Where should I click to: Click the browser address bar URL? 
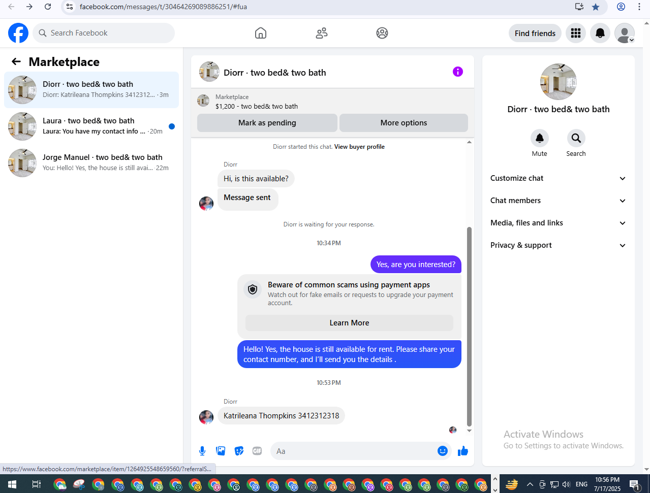coord(163,7)
